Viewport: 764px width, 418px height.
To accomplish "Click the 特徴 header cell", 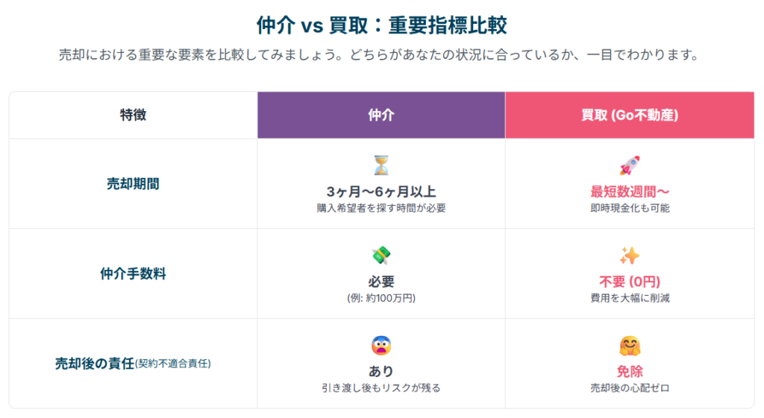I will pos(133,115).
